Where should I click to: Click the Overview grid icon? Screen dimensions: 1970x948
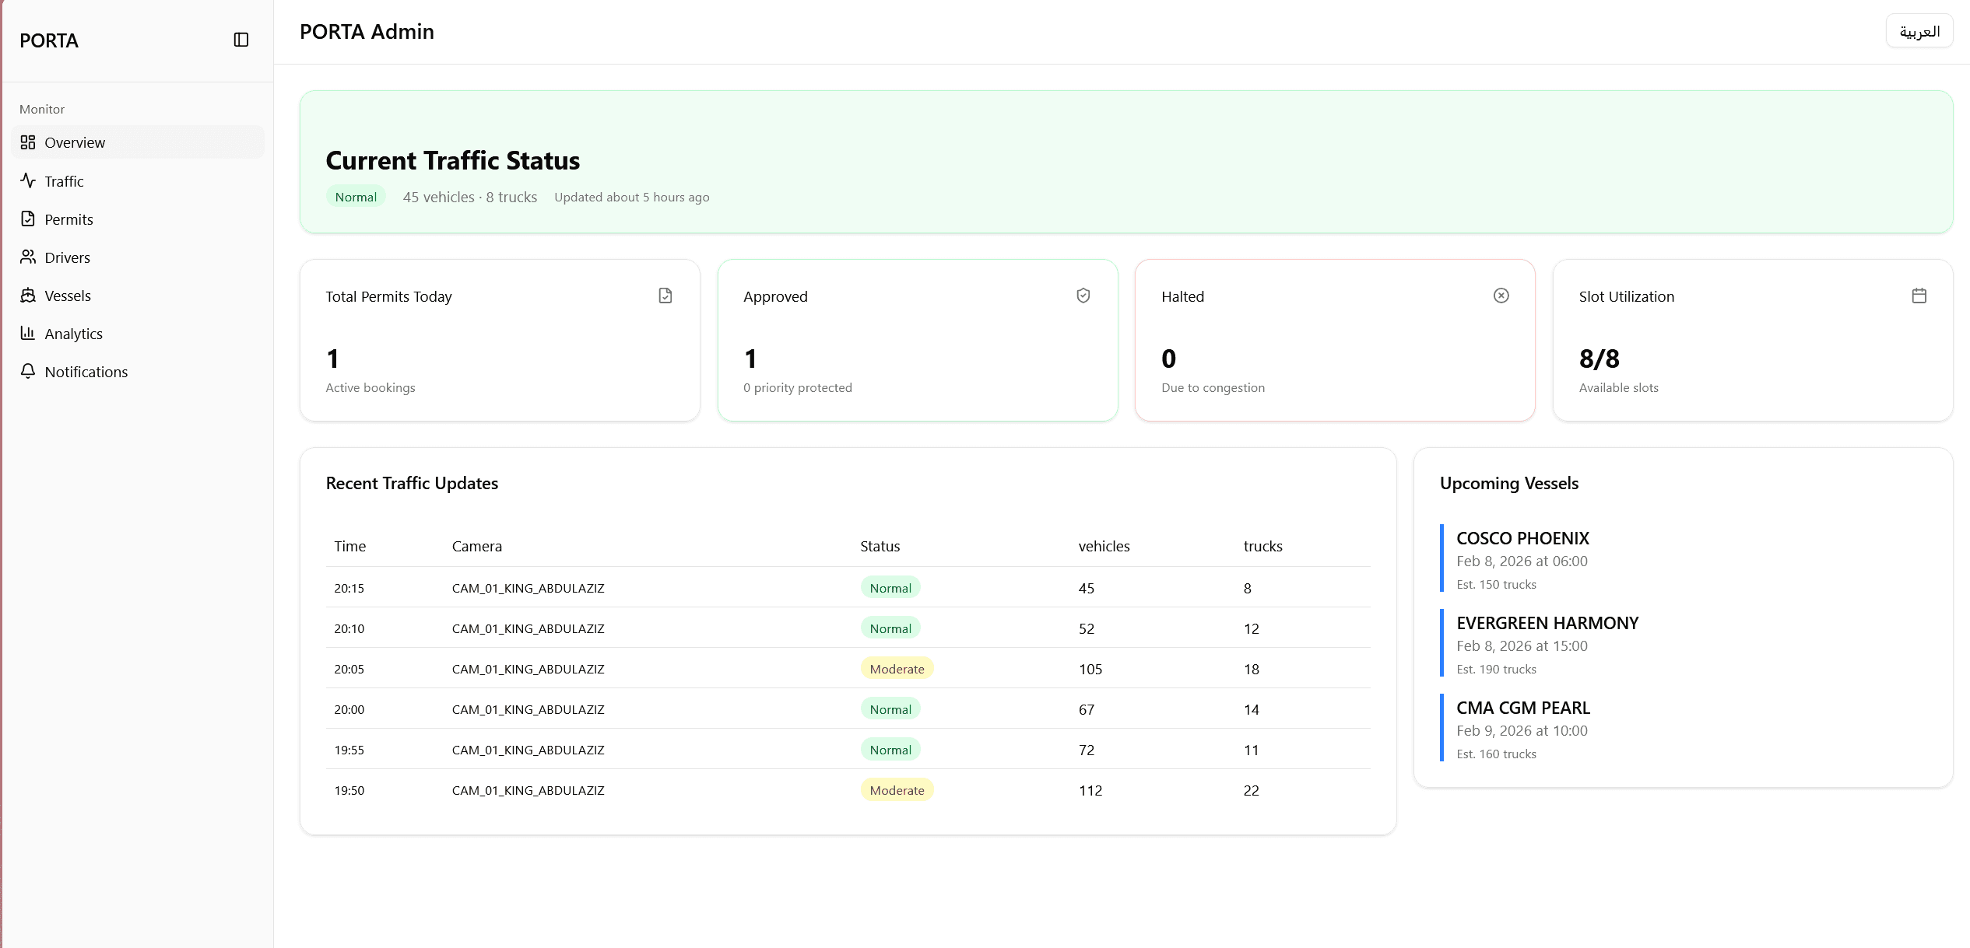tap(28, 142)
